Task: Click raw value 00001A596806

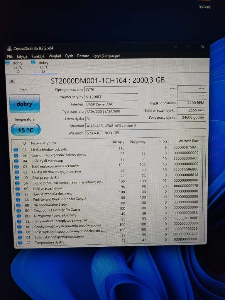Action: [x=186, y=169]
